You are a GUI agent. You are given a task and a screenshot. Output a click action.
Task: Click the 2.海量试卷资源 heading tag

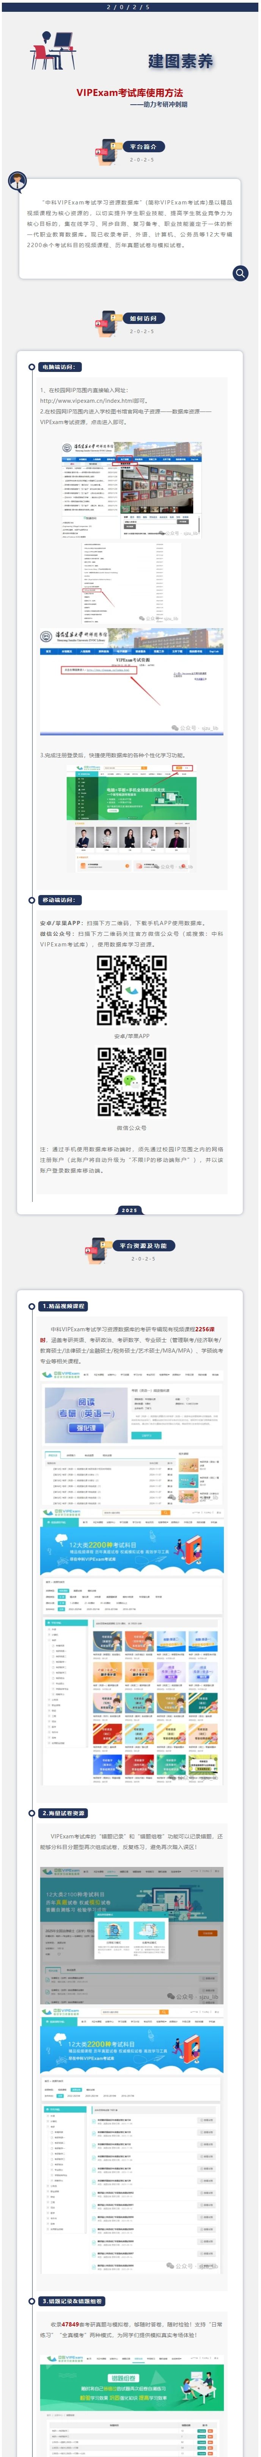pyautogui.click(x=64, y=1813)
